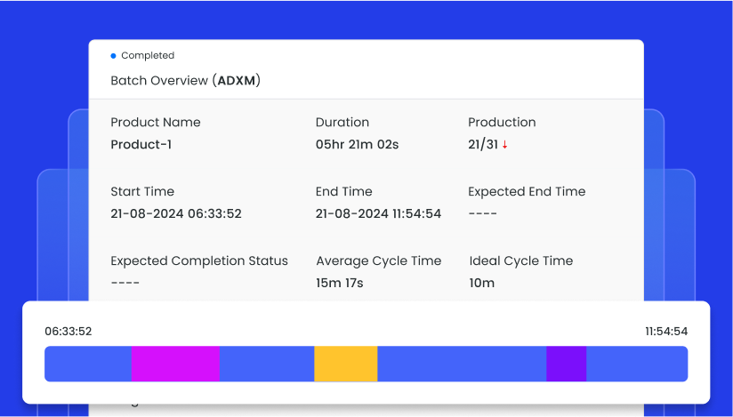Click the first blue segment at timeline start

pos(88,364)
